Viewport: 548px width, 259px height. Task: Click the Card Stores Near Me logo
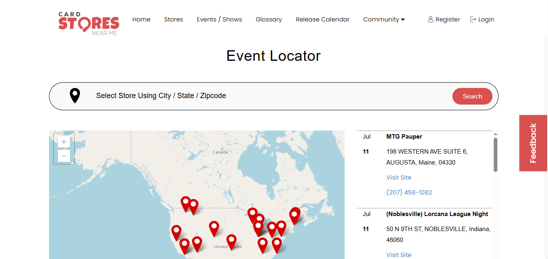point(89,23)
